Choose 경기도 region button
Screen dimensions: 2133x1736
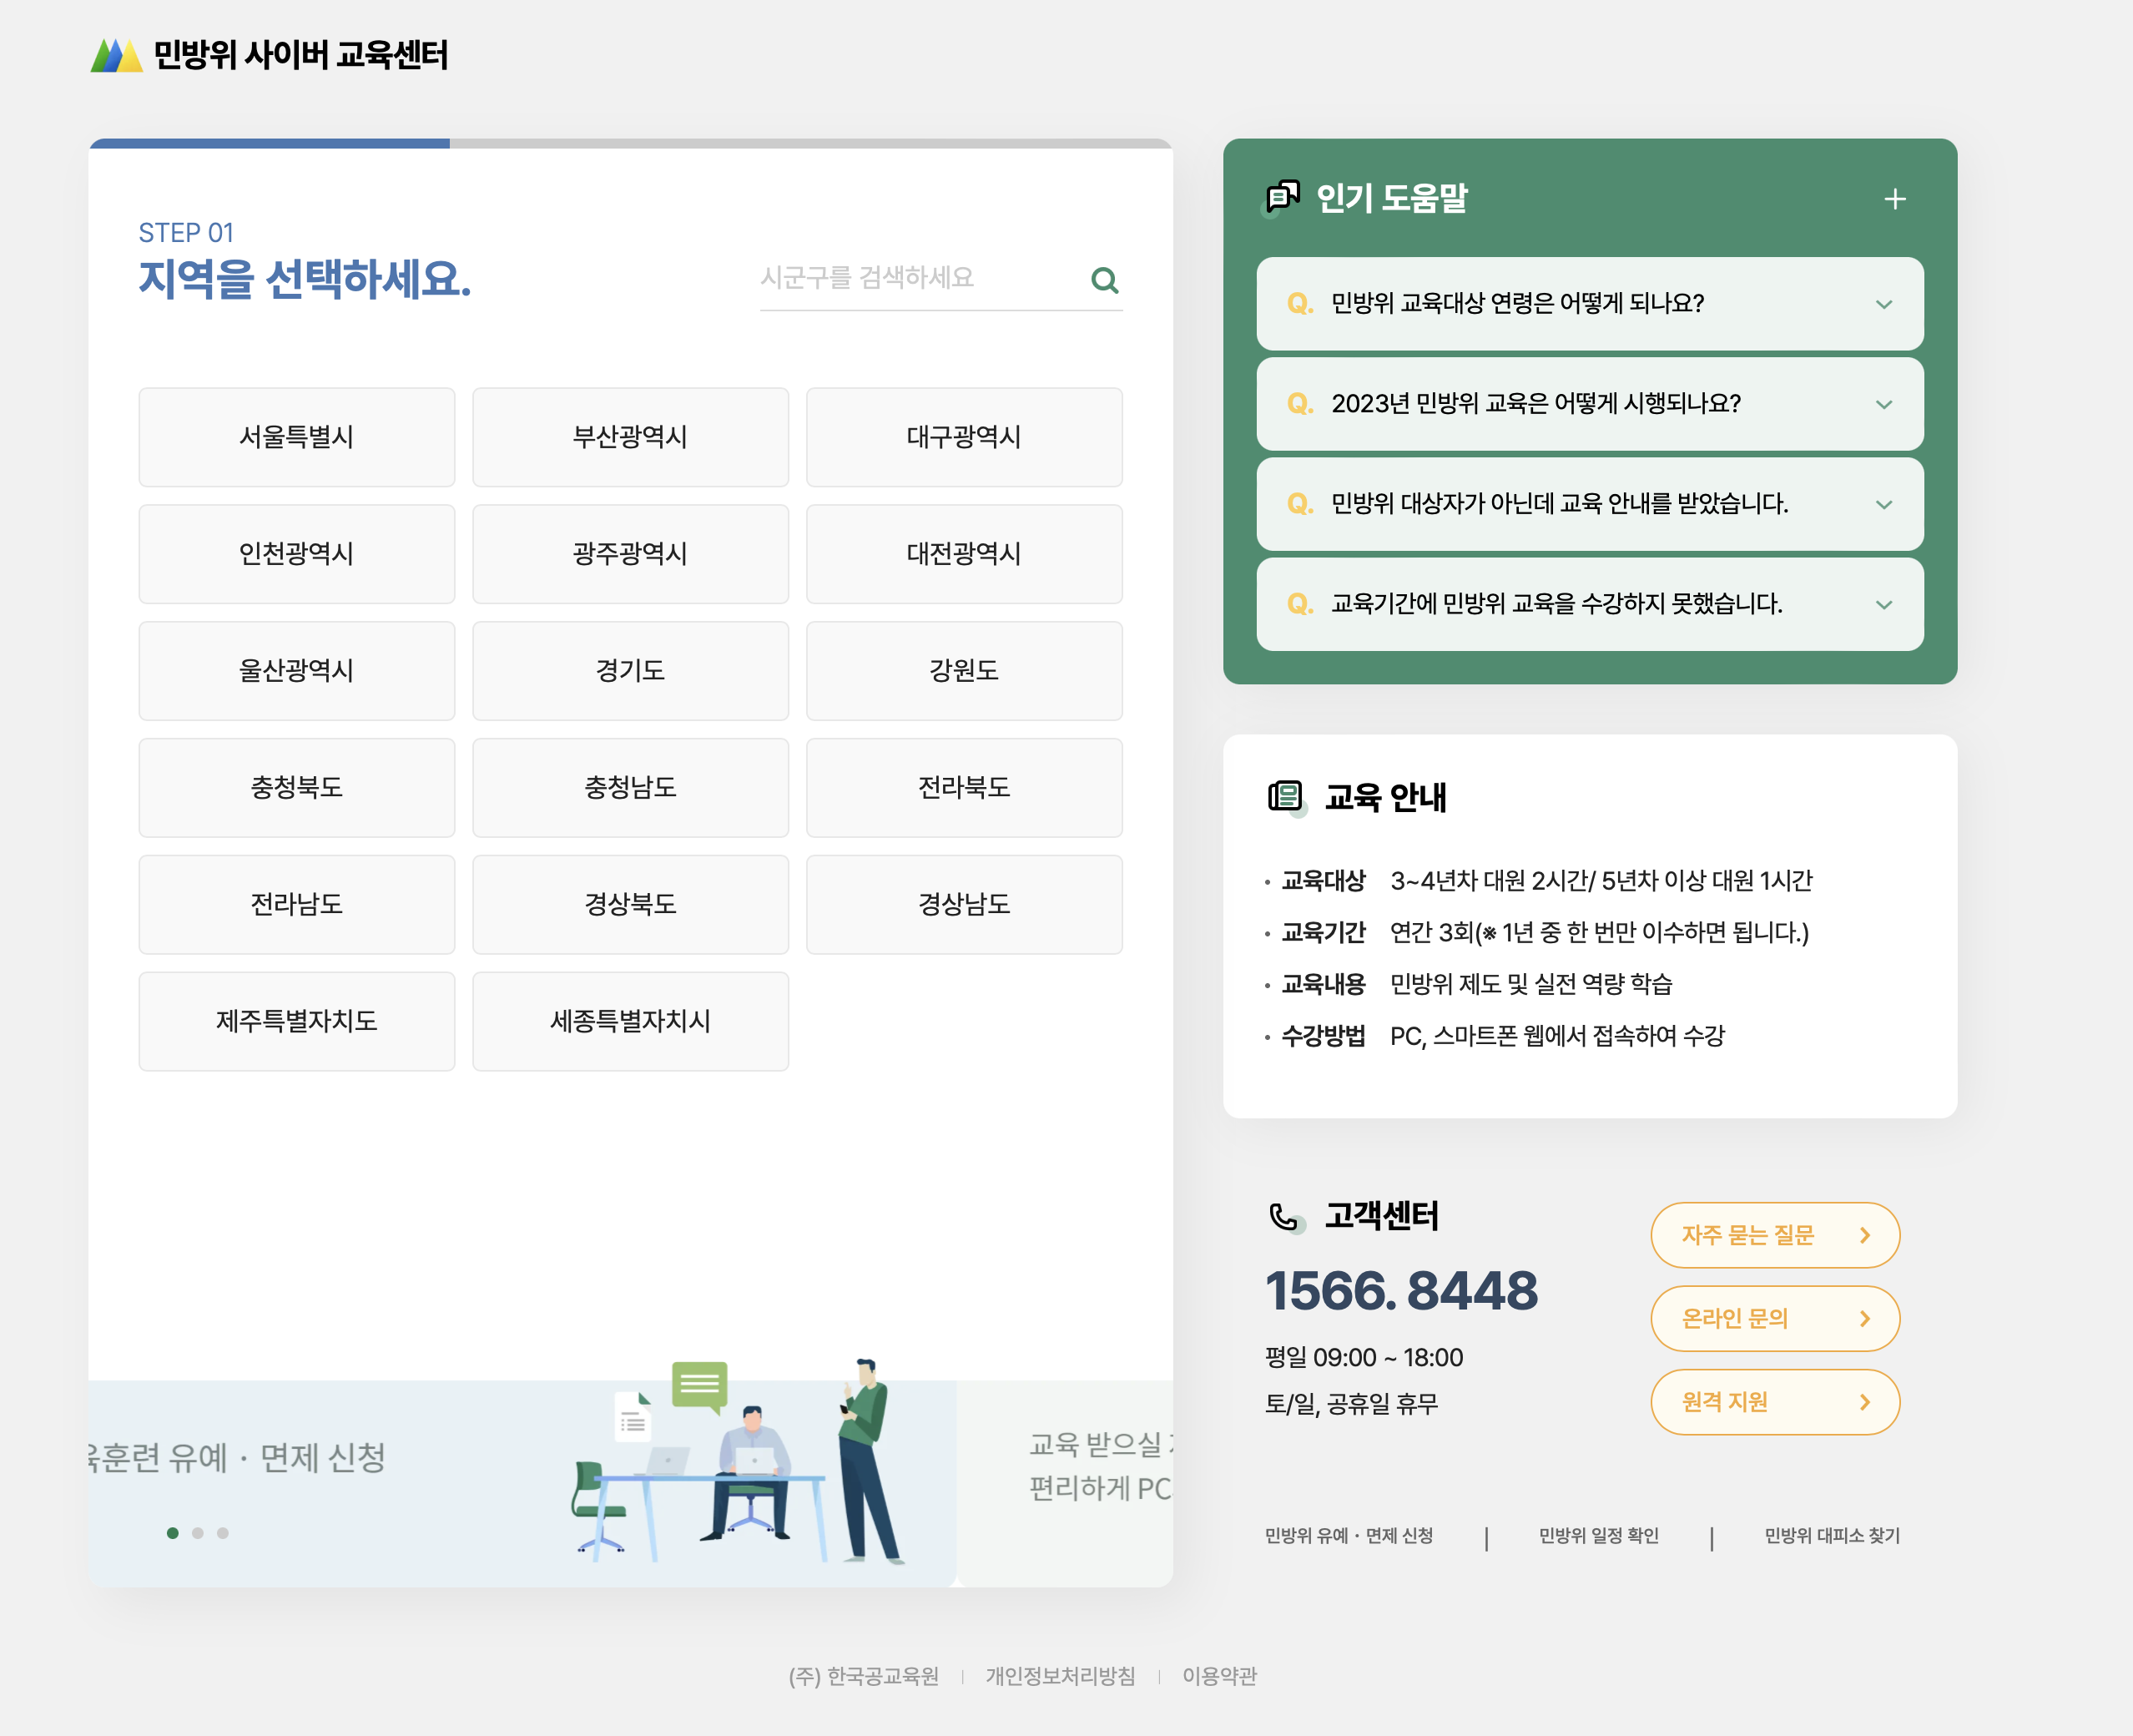630,671
